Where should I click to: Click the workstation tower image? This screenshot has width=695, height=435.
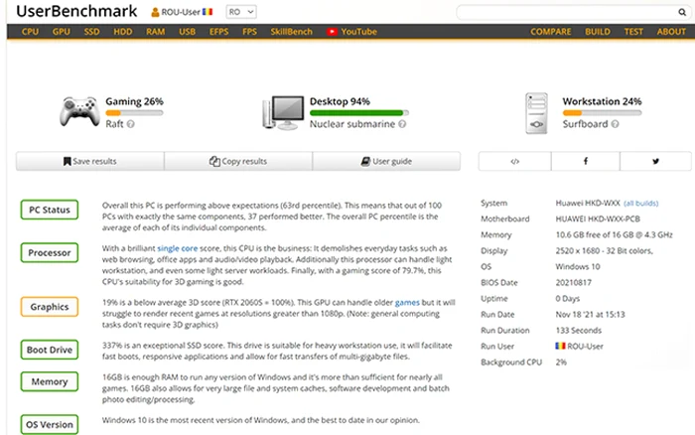536,113
